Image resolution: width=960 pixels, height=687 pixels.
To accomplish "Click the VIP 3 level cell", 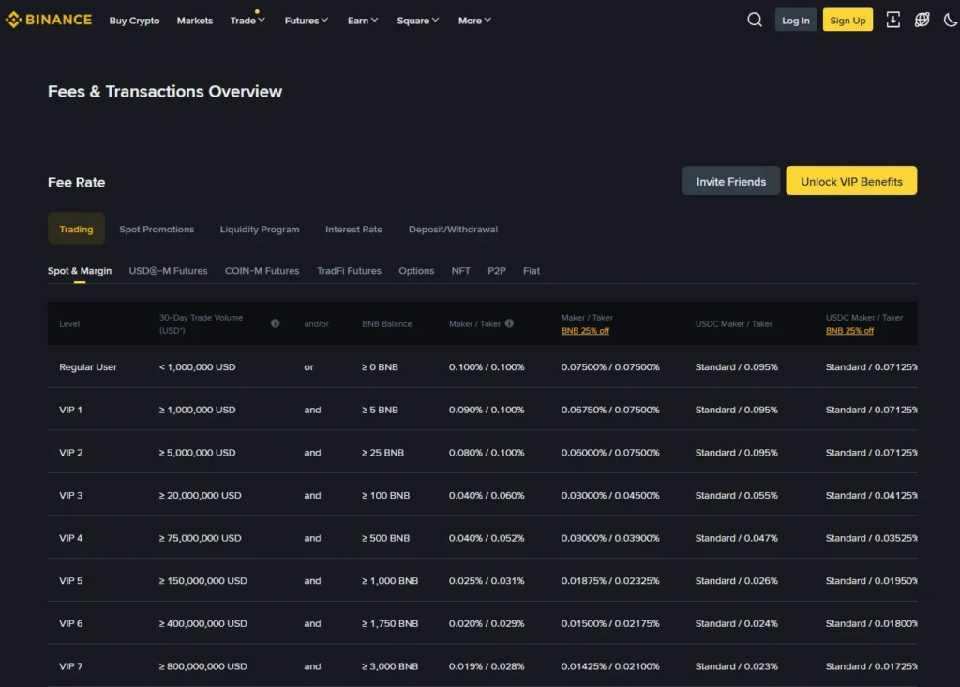I will (x=70, y=496).
